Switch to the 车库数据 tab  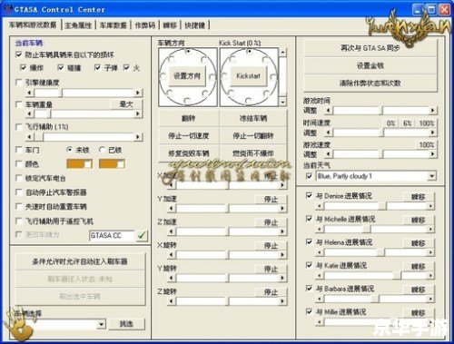(113, 25)
